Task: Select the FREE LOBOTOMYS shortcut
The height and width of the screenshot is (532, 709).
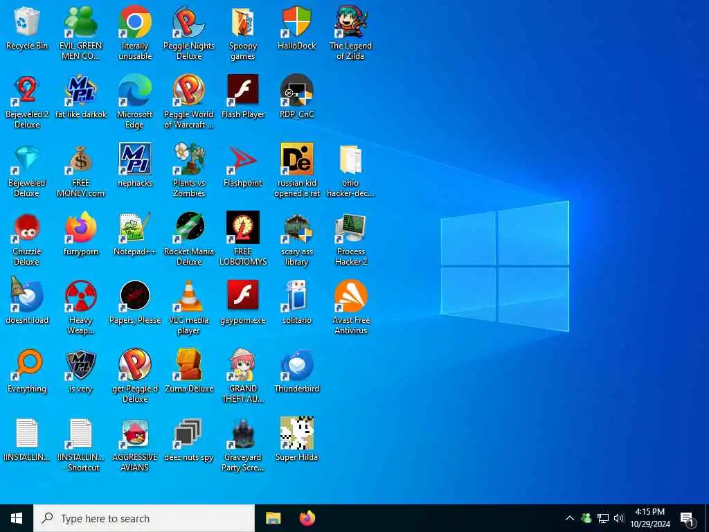Action: (243, 227)
